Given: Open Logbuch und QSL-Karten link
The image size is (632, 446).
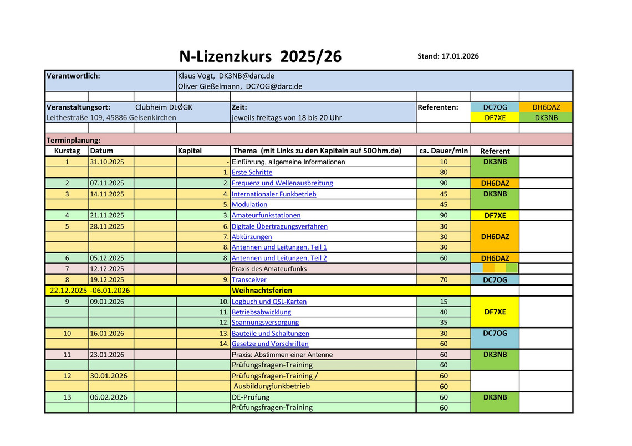Looking at the screenshot, I should click(x=269, y=302).
